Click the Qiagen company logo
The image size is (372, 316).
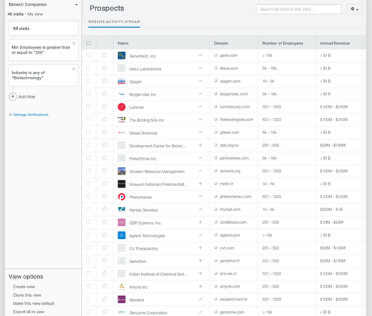[x=122, y=81]
